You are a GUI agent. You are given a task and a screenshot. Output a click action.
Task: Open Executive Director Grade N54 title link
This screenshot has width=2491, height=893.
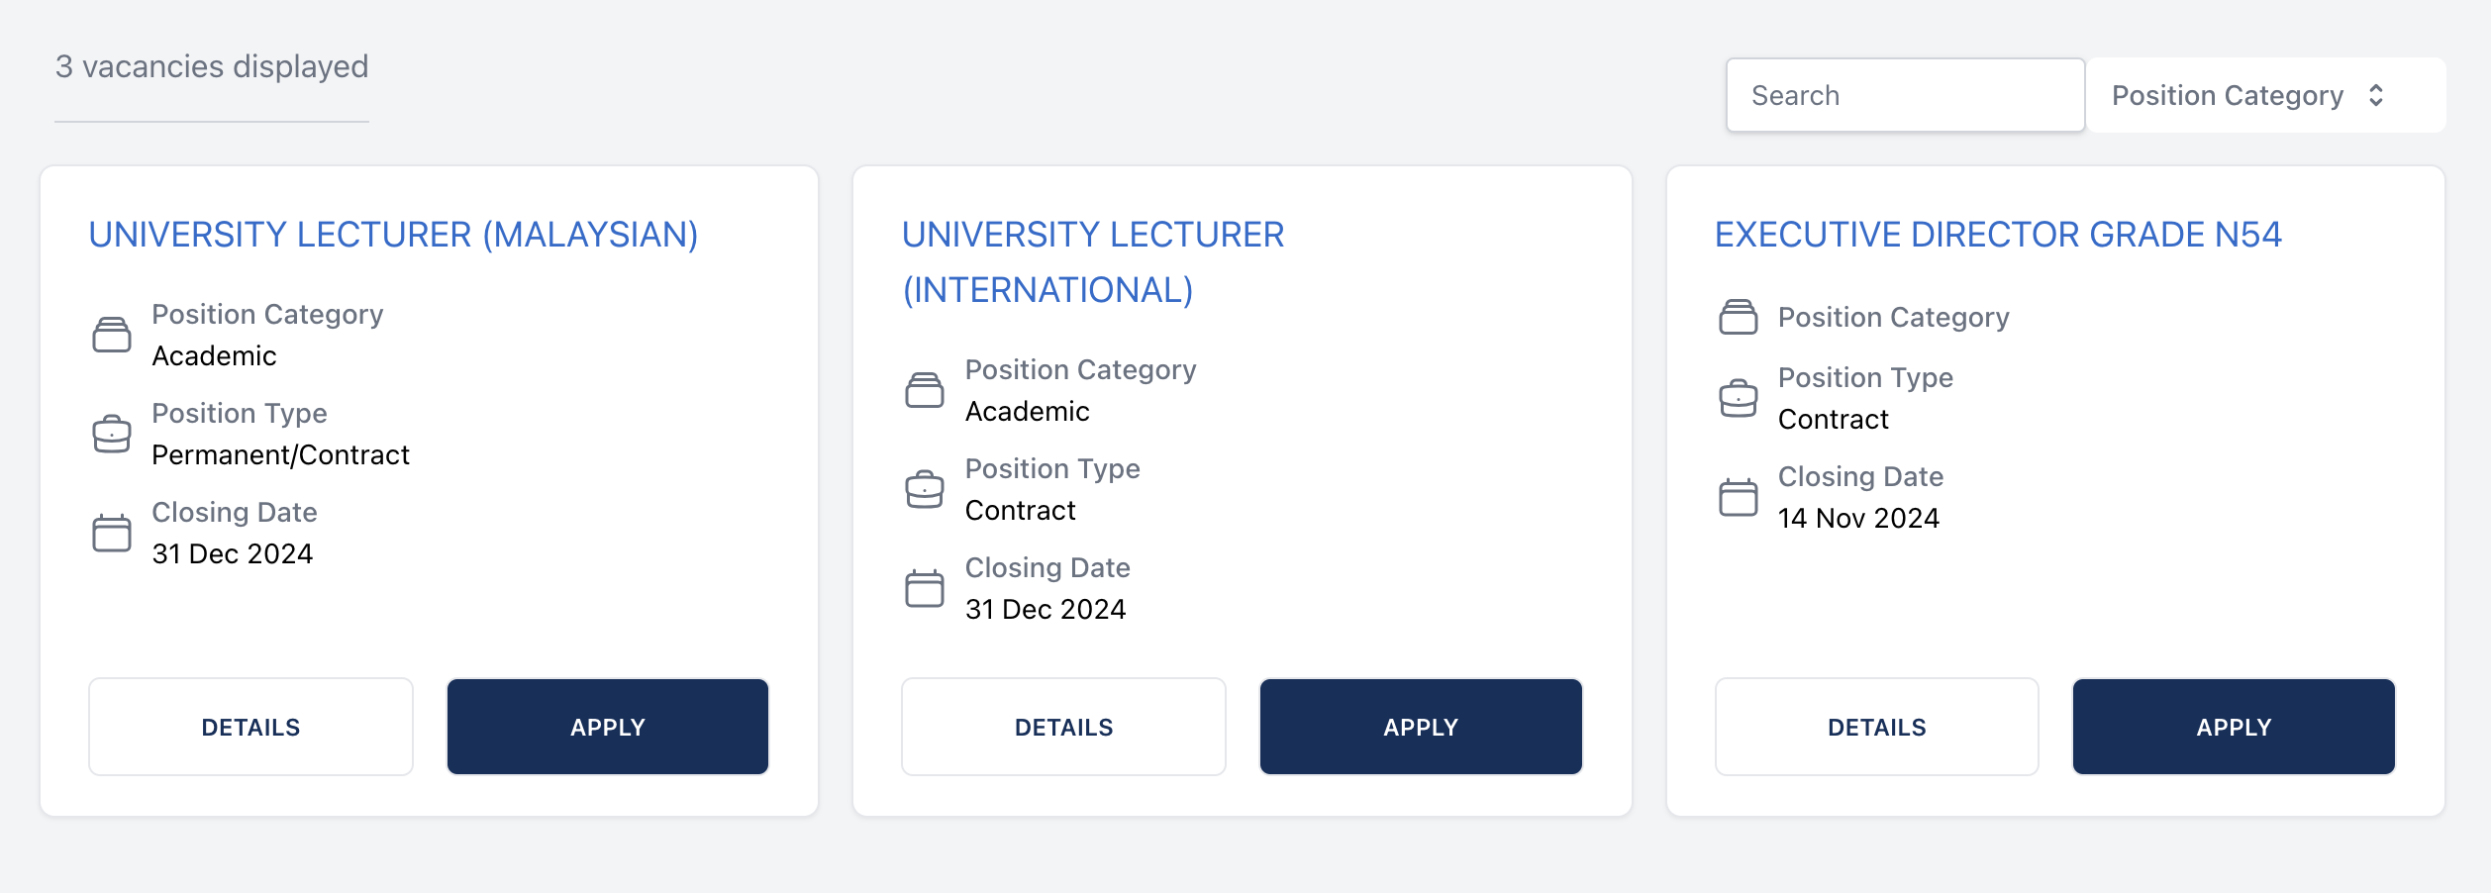(1998, 235)
